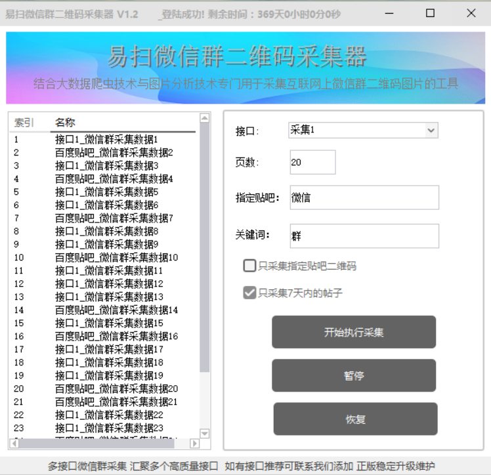This screenshot has width=491, height=475.
Task: Close the 易扫微信群二维码采集器 window
Action: [x=471, y=13]
